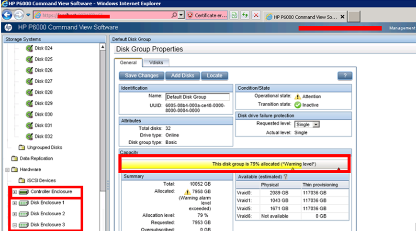Click the Disk 028 drive icon
Screen dimensions: 416x231
[x=29, y=92]
